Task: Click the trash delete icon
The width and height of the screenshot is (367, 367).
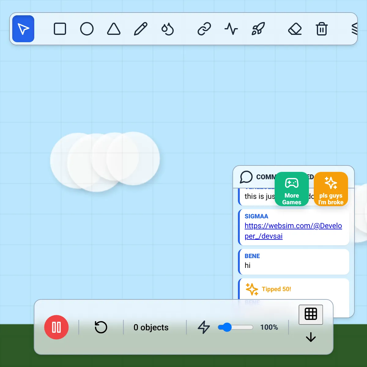Action: [x=322, y=29]
